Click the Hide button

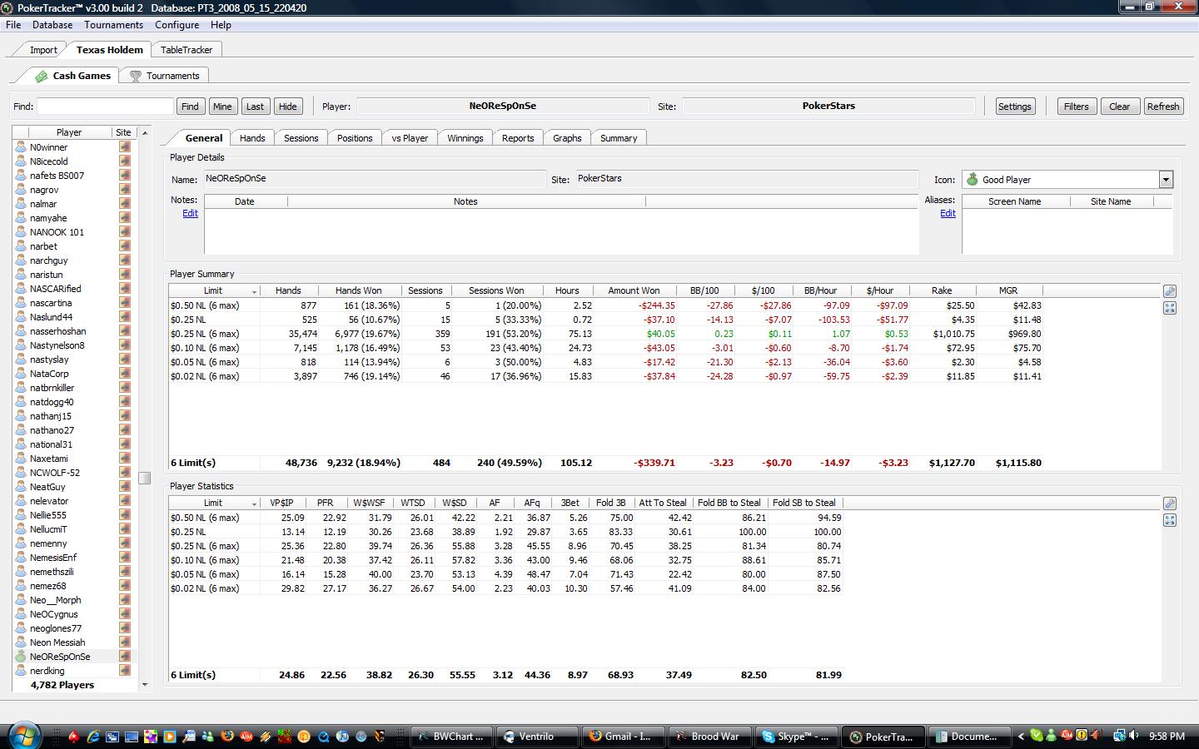pos(288,107)
